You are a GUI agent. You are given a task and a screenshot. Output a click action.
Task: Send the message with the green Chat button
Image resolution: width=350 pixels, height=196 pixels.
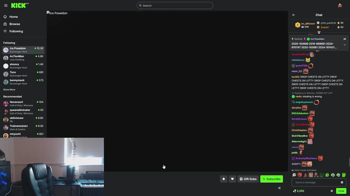[x=341, y=191]
